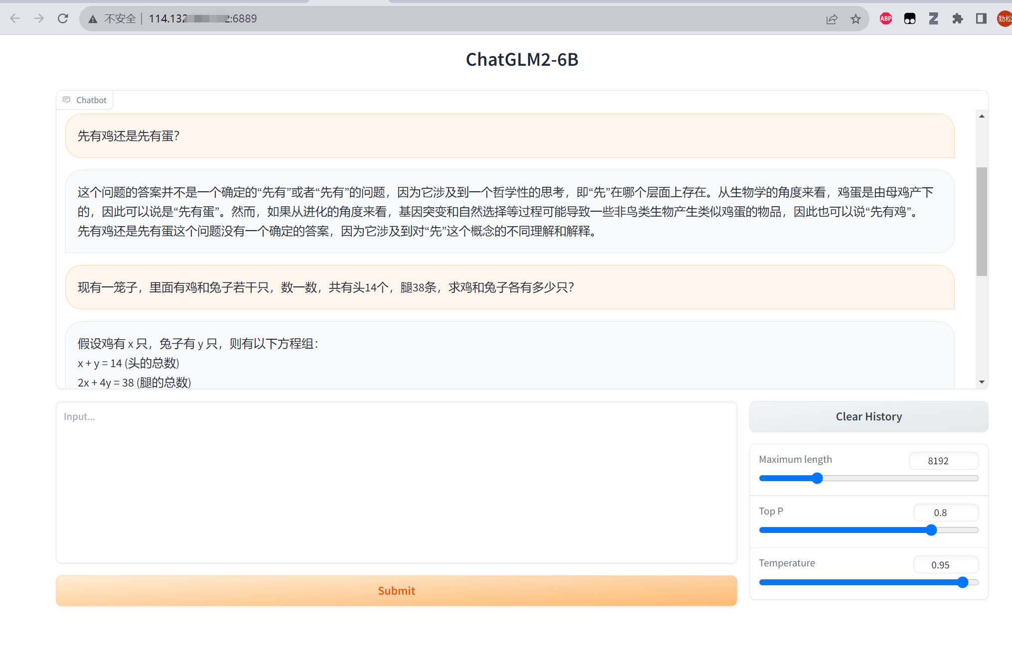1012x662 pixels.
Task: Bookmark this page with the star
Action: point(856,19)
